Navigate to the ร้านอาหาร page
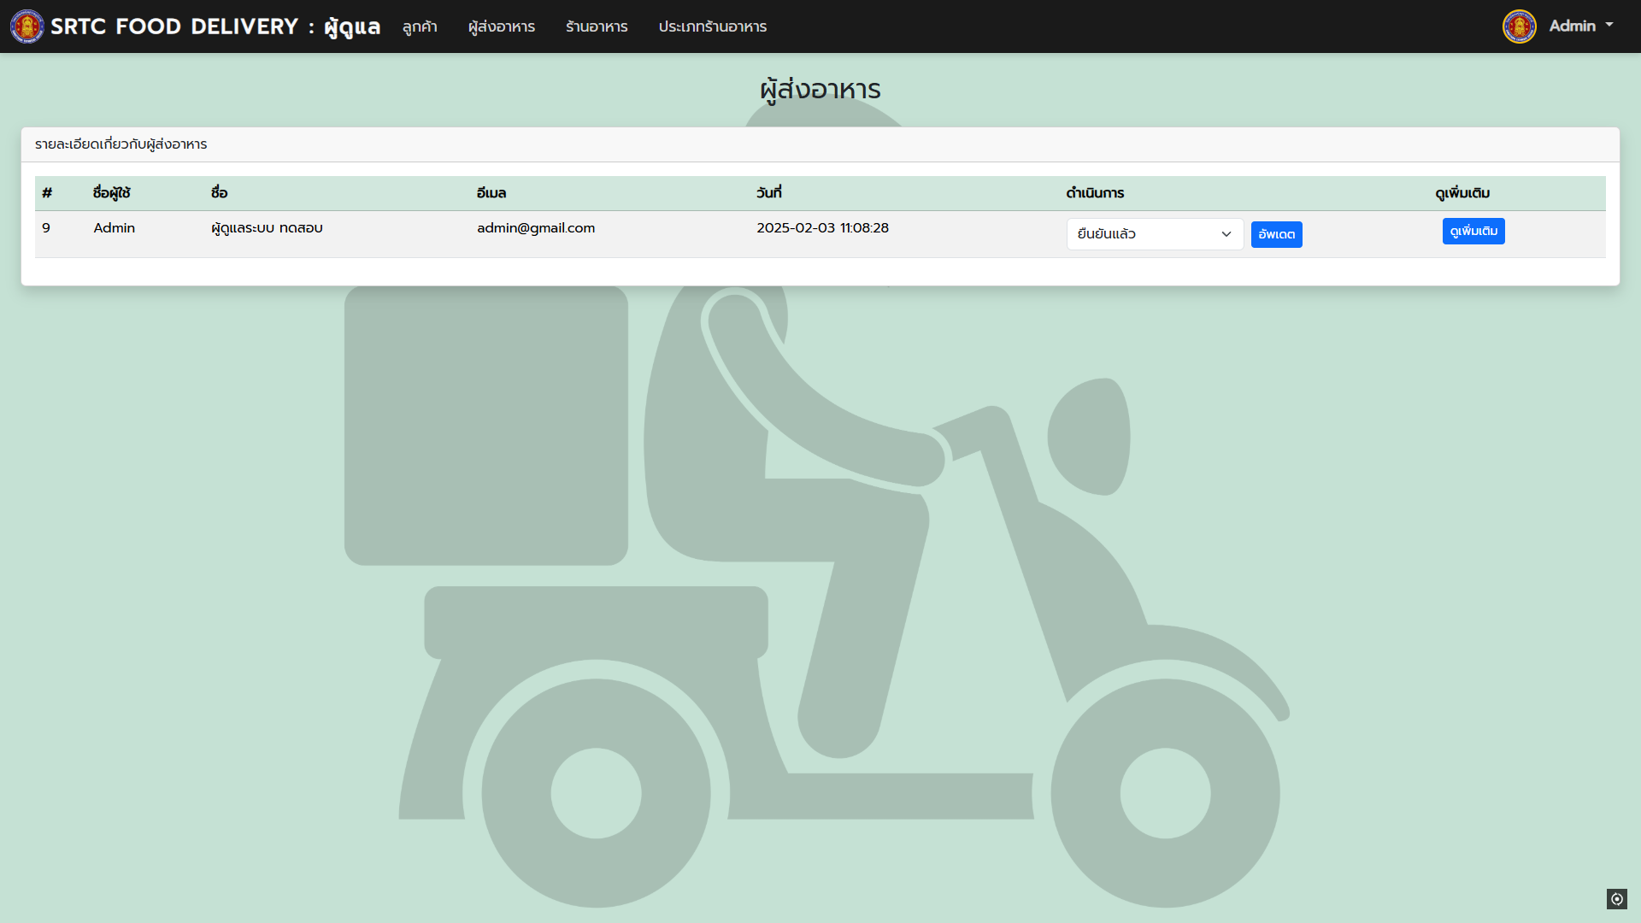This screenshot has height=923, width=1641. point(597,26)
